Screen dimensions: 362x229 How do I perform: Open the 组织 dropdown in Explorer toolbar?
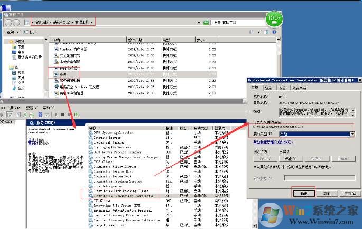point(13,32)
